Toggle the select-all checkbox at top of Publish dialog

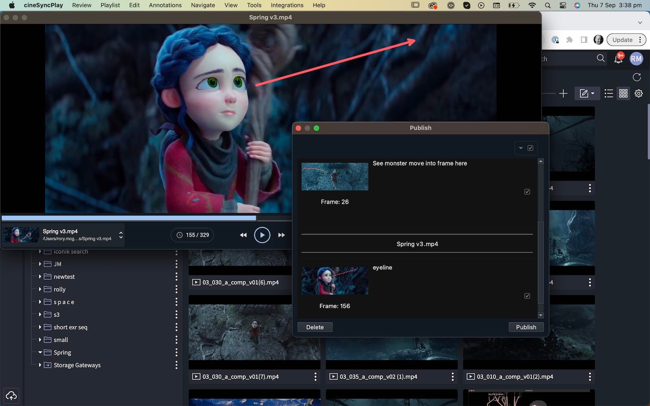[530, 148]
